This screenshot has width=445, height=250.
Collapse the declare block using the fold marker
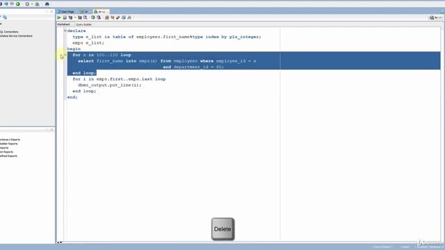65,31
